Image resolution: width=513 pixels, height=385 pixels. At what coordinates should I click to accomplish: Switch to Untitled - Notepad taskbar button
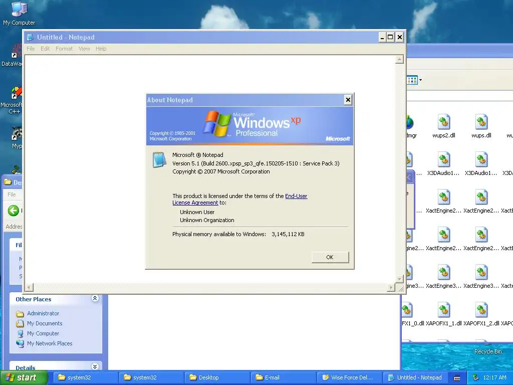pyautogui.click(x=414, y=378)
